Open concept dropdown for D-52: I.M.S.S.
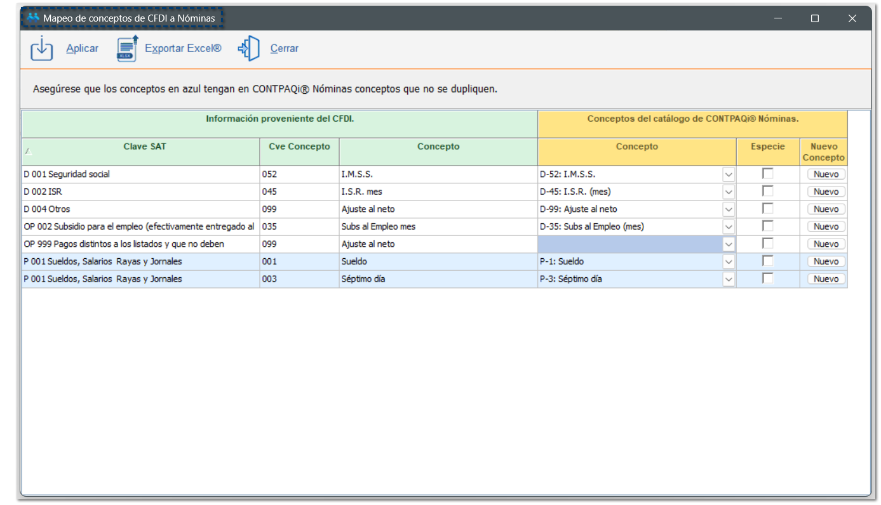The width and height of the screenshot is (881, 505). (x=729, y=174)
